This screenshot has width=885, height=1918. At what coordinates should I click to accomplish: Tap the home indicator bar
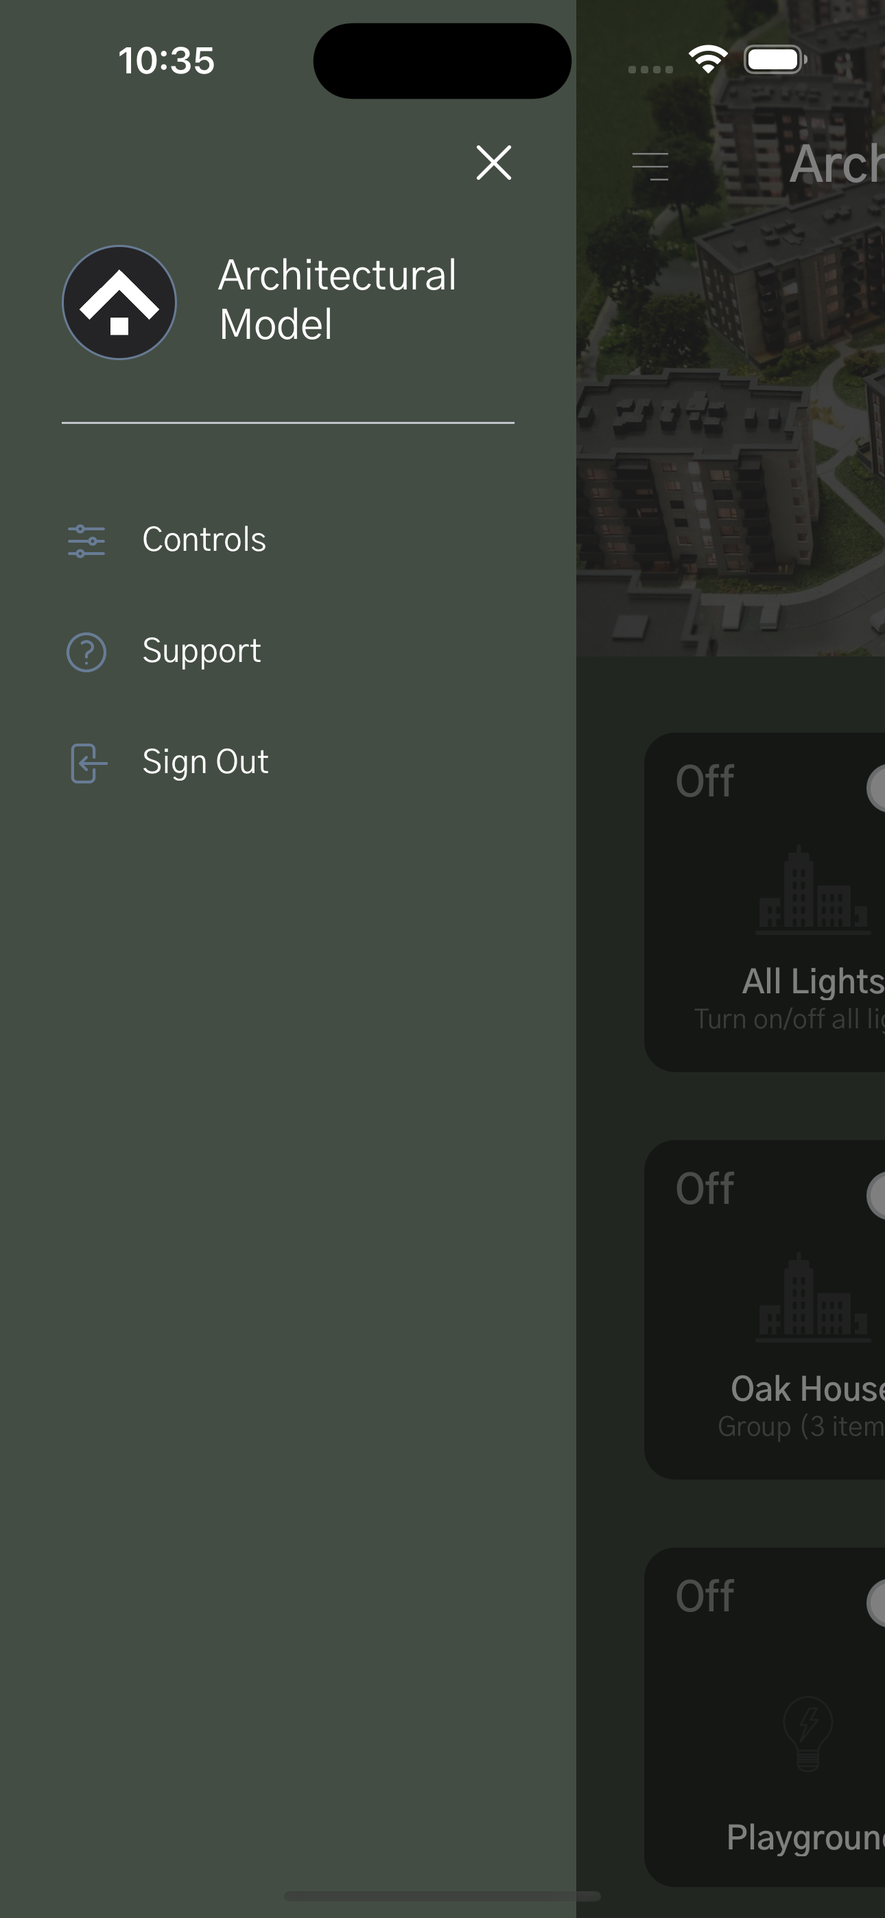tap(442, 1895)
